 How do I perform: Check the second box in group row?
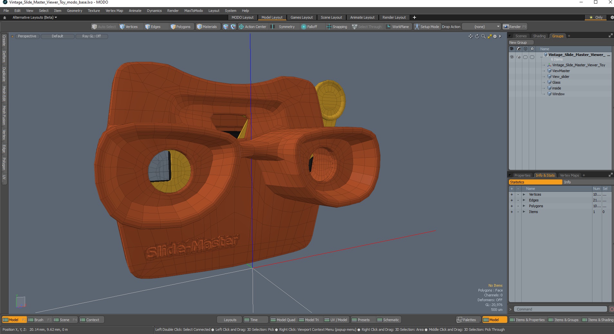coord(532,57)
